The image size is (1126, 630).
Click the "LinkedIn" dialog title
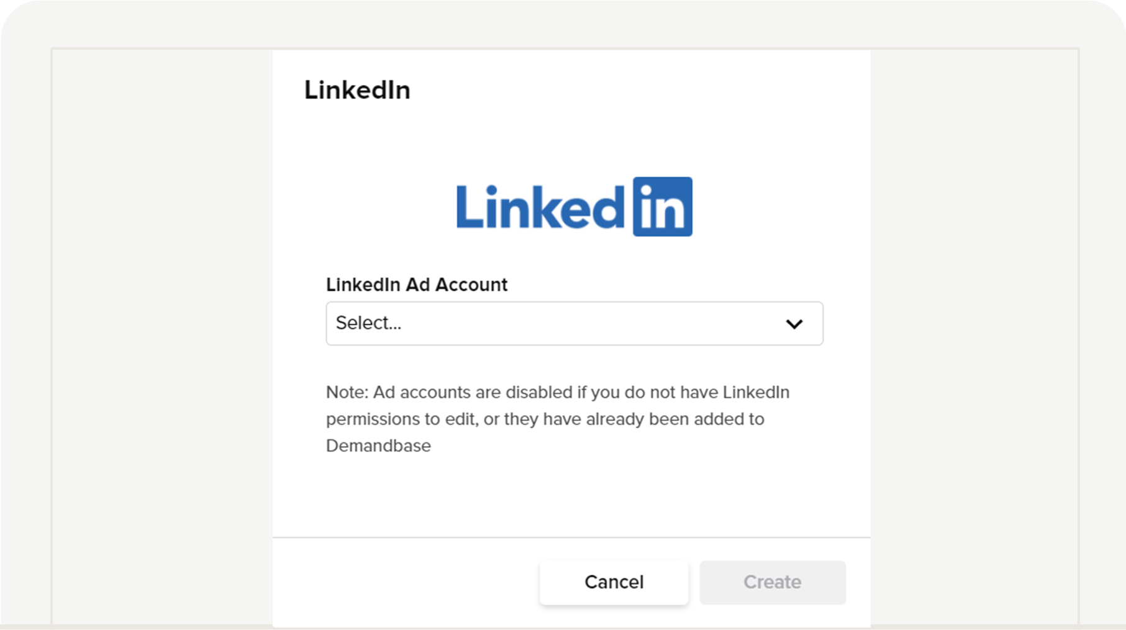[x=357, y=90]
